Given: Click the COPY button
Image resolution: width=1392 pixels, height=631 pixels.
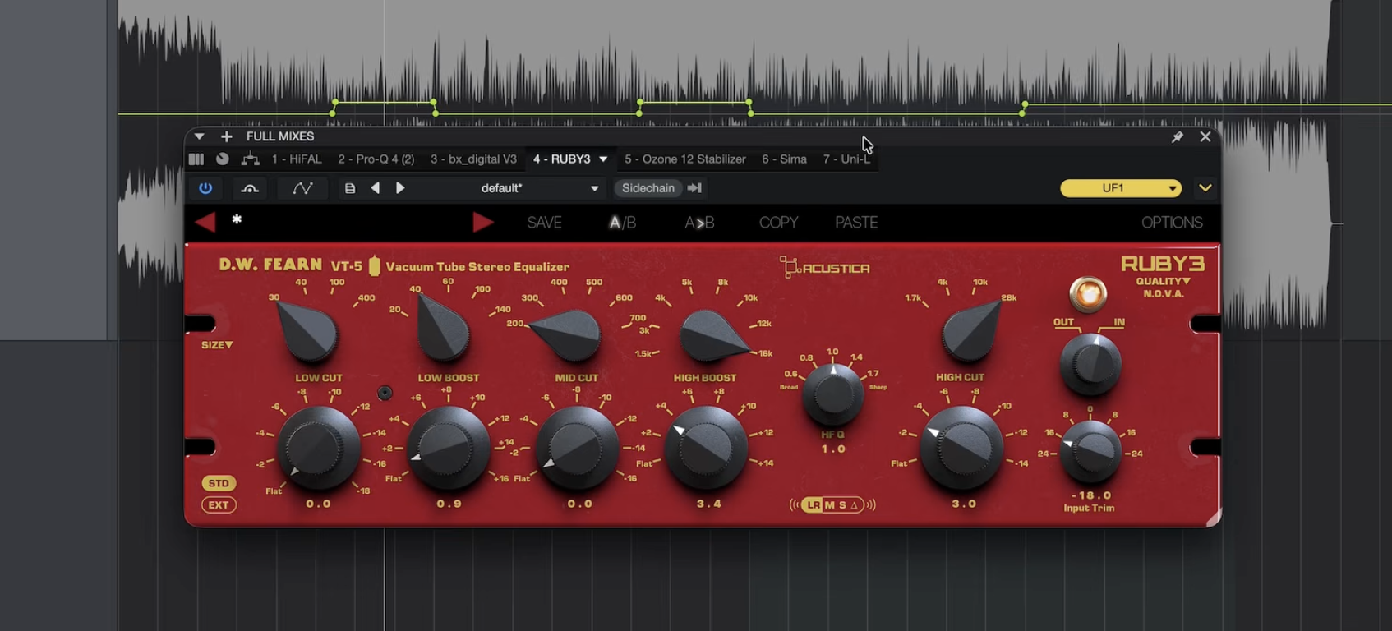Looking at the screenshot, I should click(x=778, y=223).
